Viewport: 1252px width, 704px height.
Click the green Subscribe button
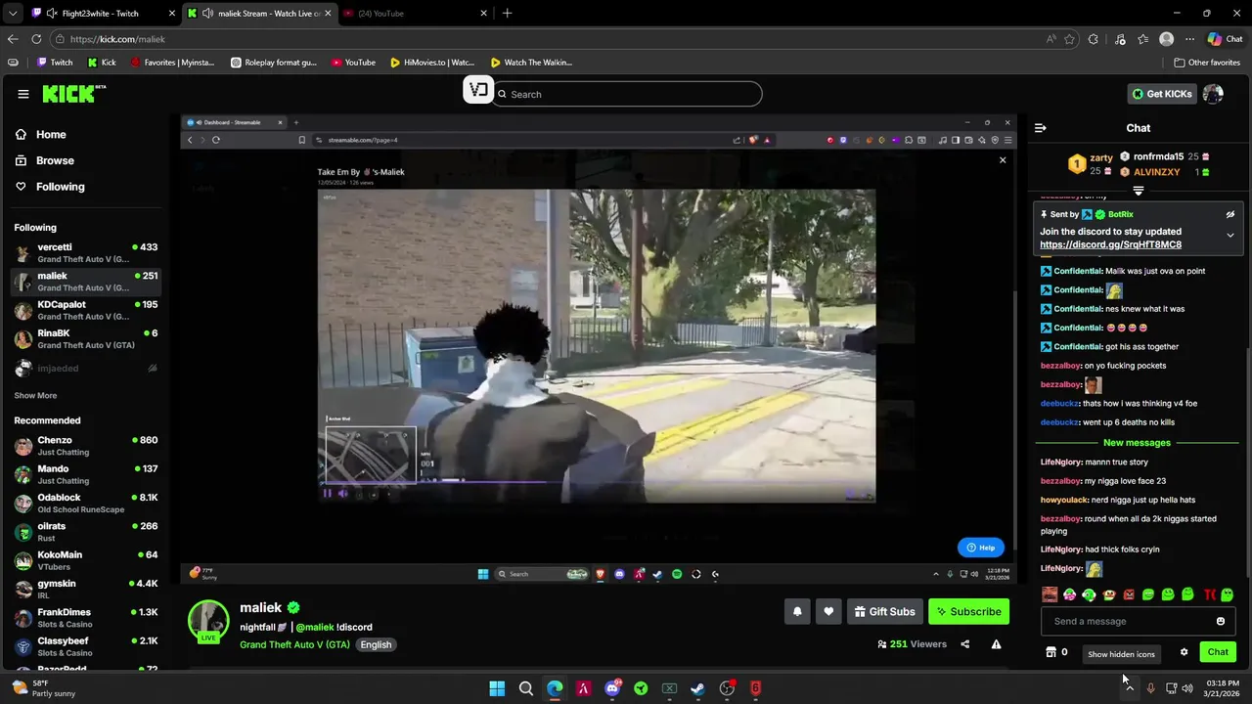coord(968,611)
